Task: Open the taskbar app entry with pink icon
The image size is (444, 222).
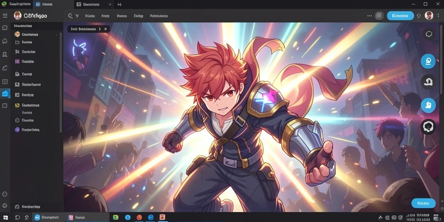Action: 88,218
